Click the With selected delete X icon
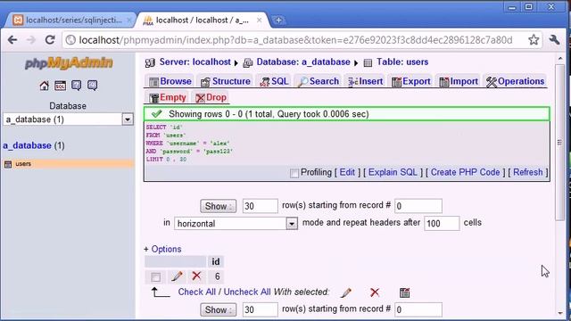This screenshot has width=571, height=321. 375,292
